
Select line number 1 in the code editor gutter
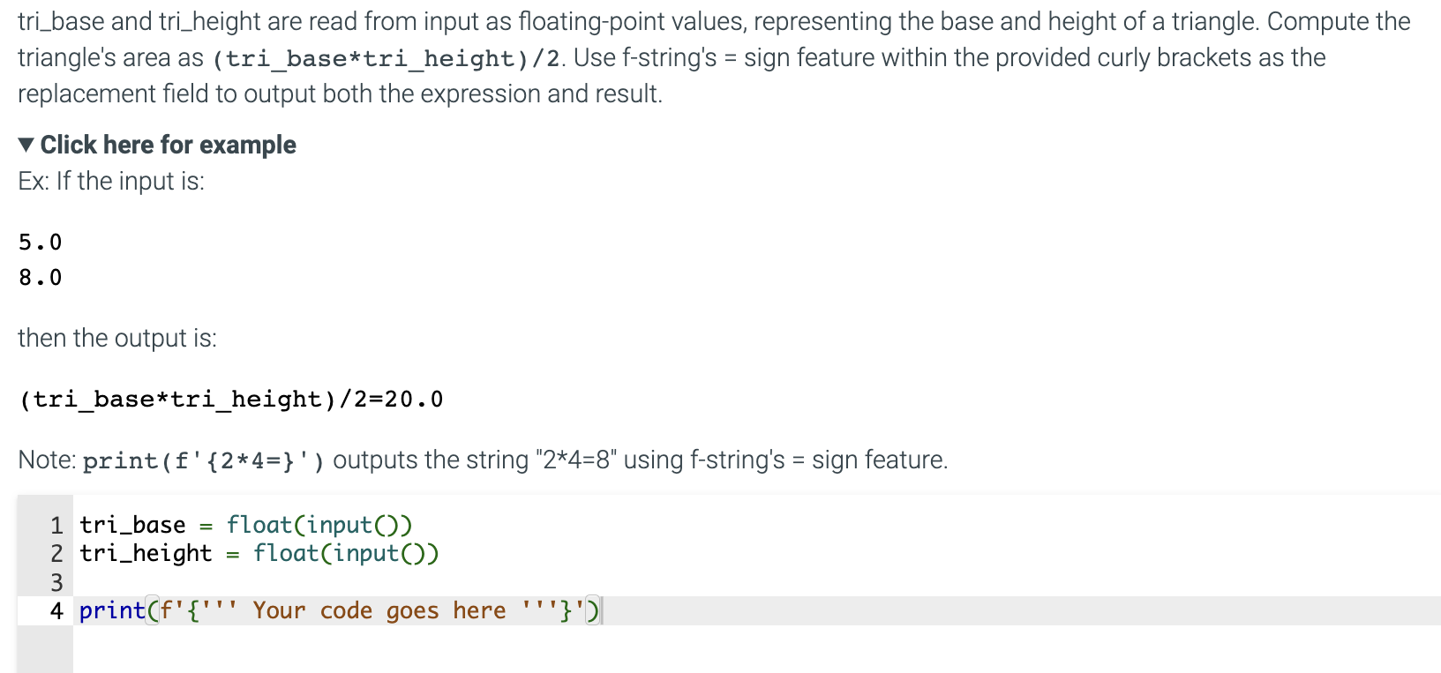point(56,525)
